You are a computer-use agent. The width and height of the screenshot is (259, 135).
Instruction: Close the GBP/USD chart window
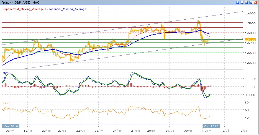tap(256, 2)
